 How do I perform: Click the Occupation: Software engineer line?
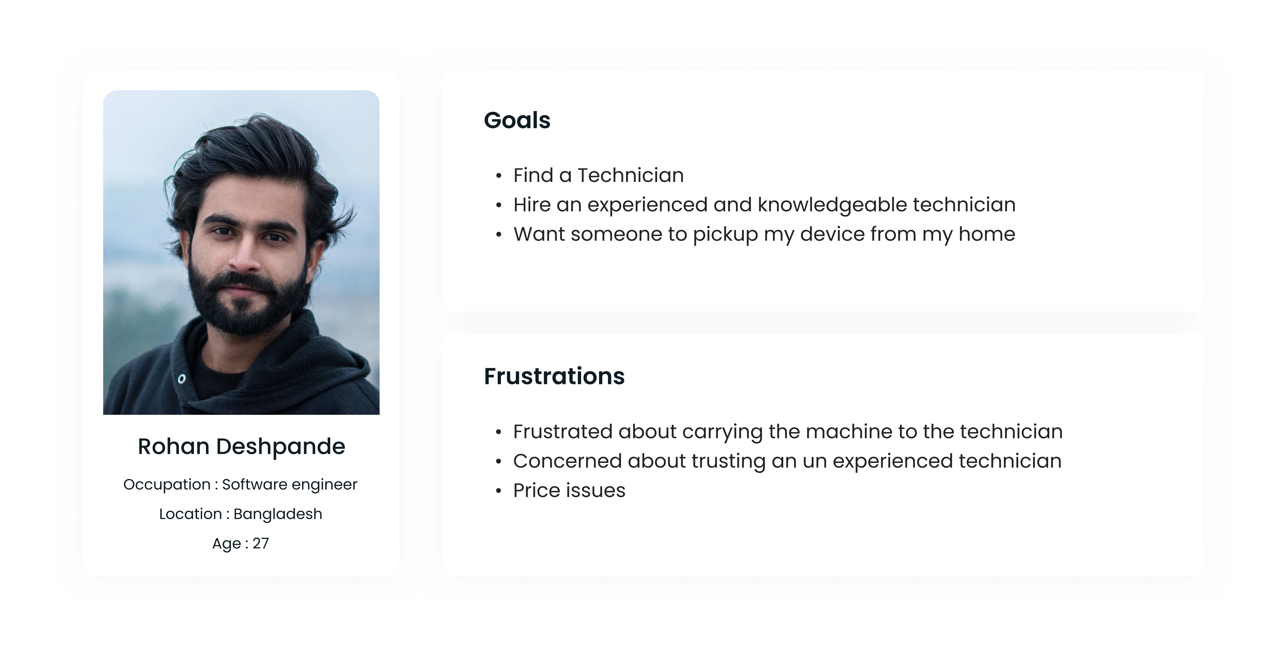click(x=240, y=484)
